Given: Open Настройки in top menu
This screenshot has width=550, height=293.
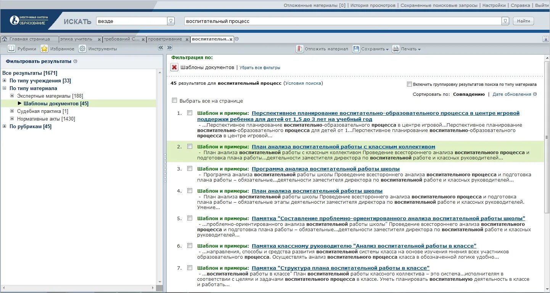Looking at the screenshot, I should [x=494, y=5].
